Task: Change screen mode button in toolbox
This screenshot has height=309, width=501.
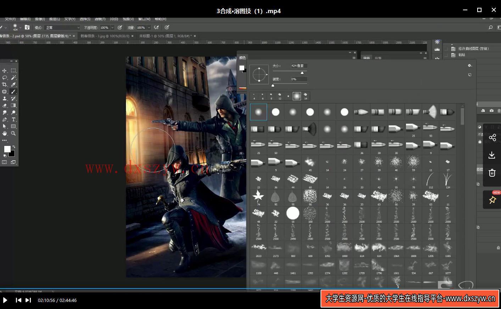Action: [x=13, y=162]
